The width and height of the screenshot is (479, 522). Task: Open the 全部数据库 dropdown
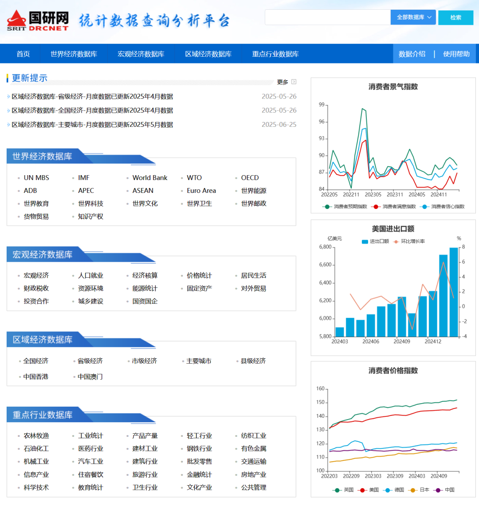coord(413,17)
